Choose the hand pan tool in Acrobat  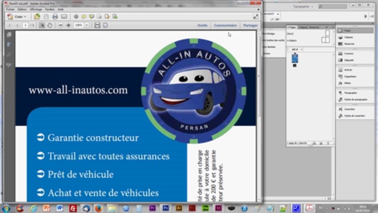[50, 25]
